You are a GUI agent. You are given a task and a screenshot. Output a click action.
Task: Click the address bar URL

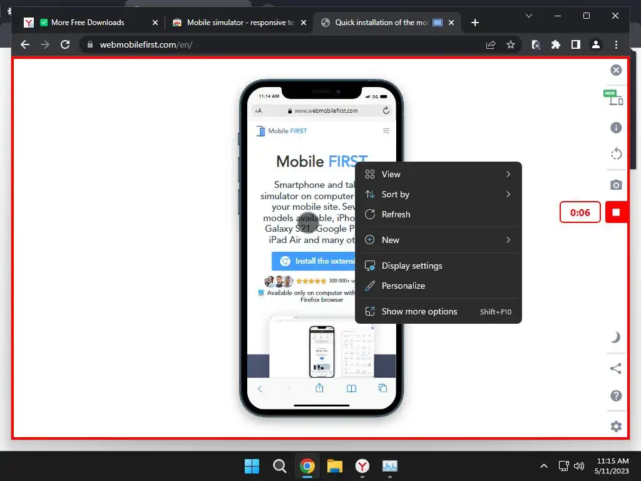(x=146, y=44)
